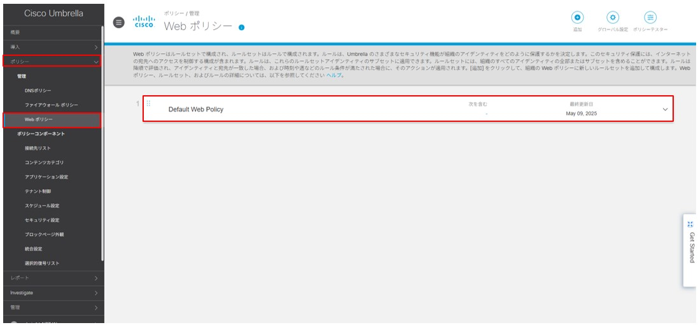Expand the Default Web Policy row chevron

pyautogui.click(x=665, y=109)
